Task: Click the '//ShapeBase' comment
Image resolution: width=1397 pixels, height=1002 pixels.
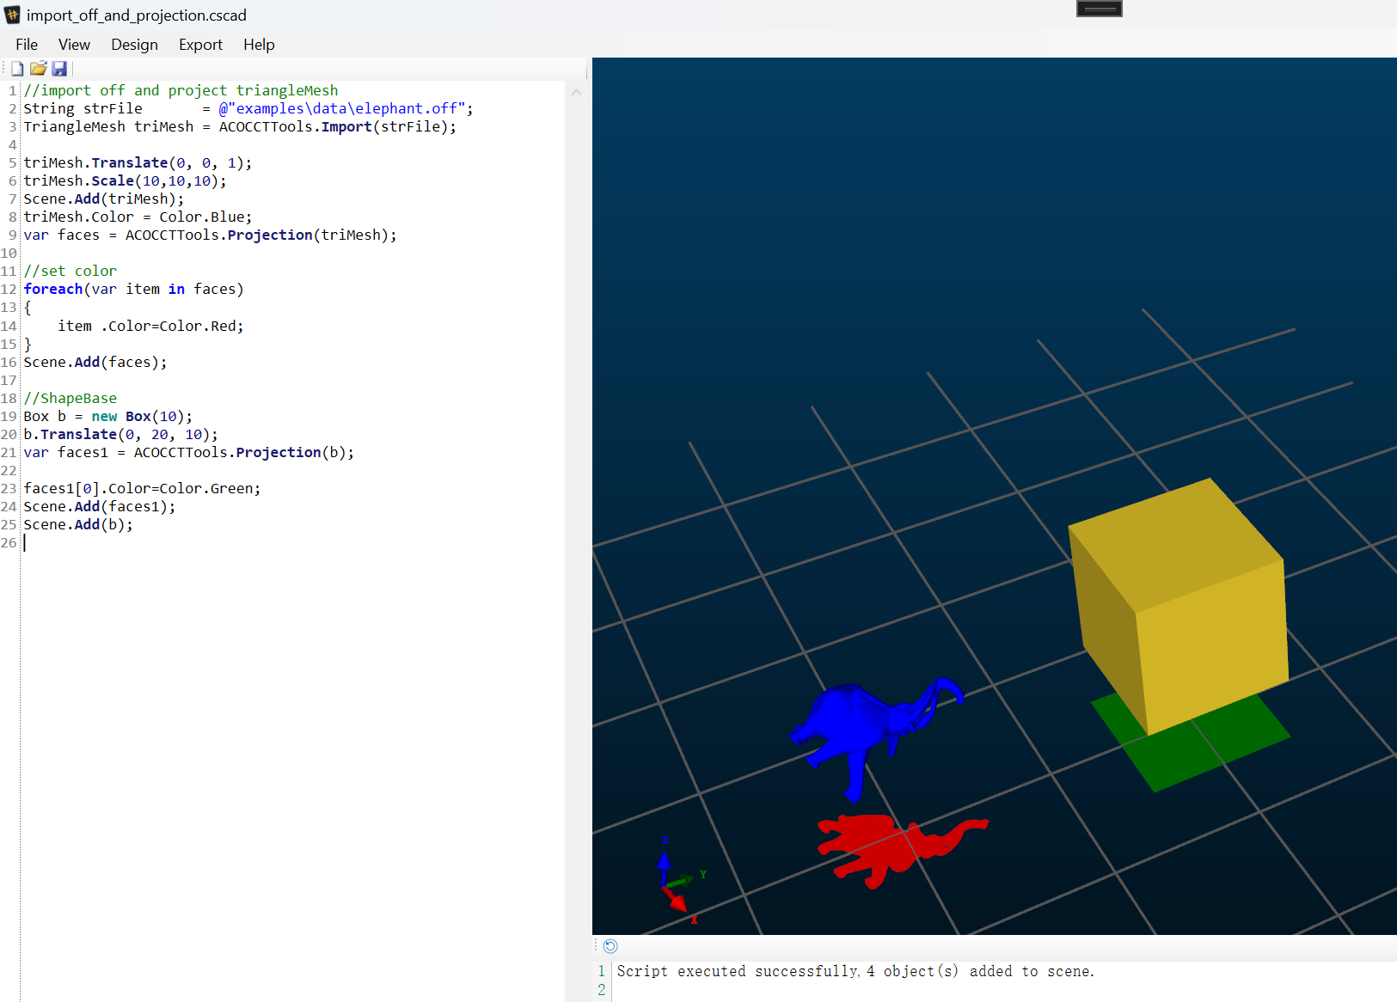Action: tap(70, 399)
